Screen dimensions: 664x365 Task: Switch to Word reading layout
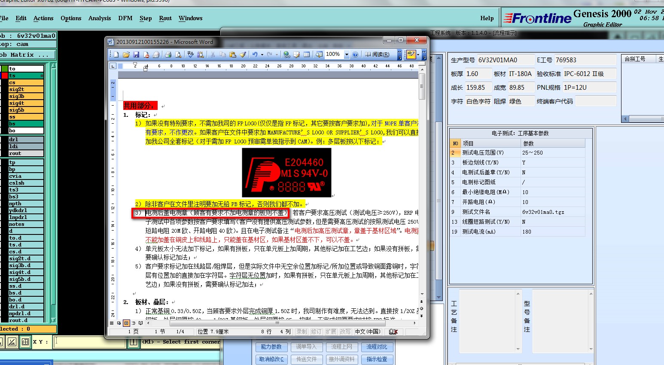click(377, 55)
